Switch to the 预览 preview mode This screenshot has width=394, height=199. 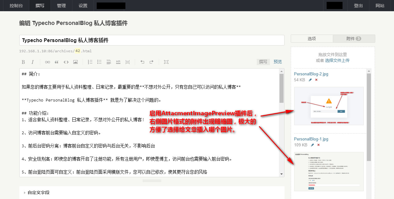pos(278,62)
